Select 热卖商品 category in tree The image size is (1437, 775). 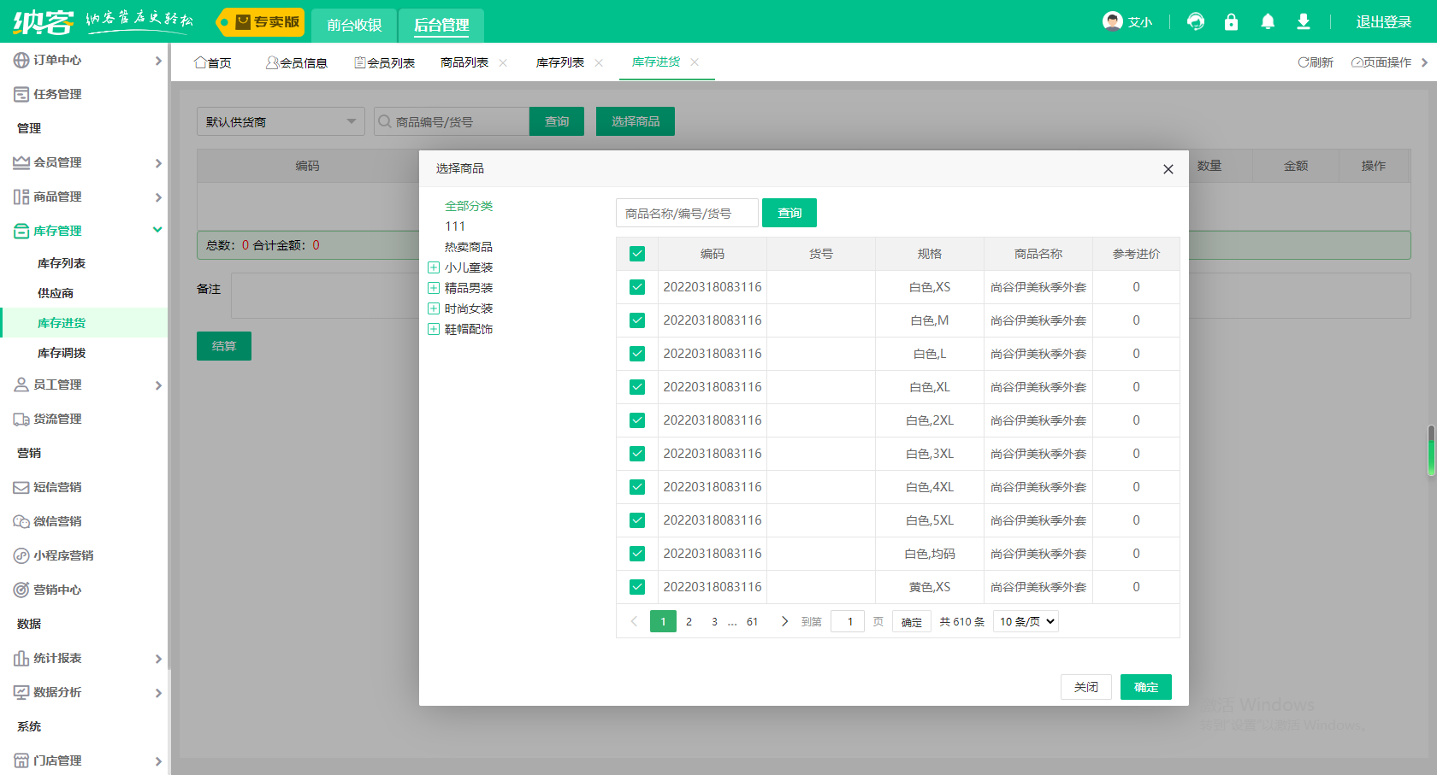click(469, 247)
